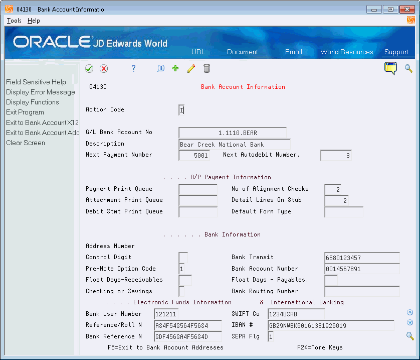Click the SWIFT Co field
This screenshot has height=360, width=420.
(x=296, y=314)
